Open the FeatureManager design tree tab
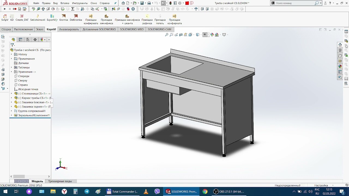The height and width of the screenshot is (196, 349). click(x=13, y=40)
